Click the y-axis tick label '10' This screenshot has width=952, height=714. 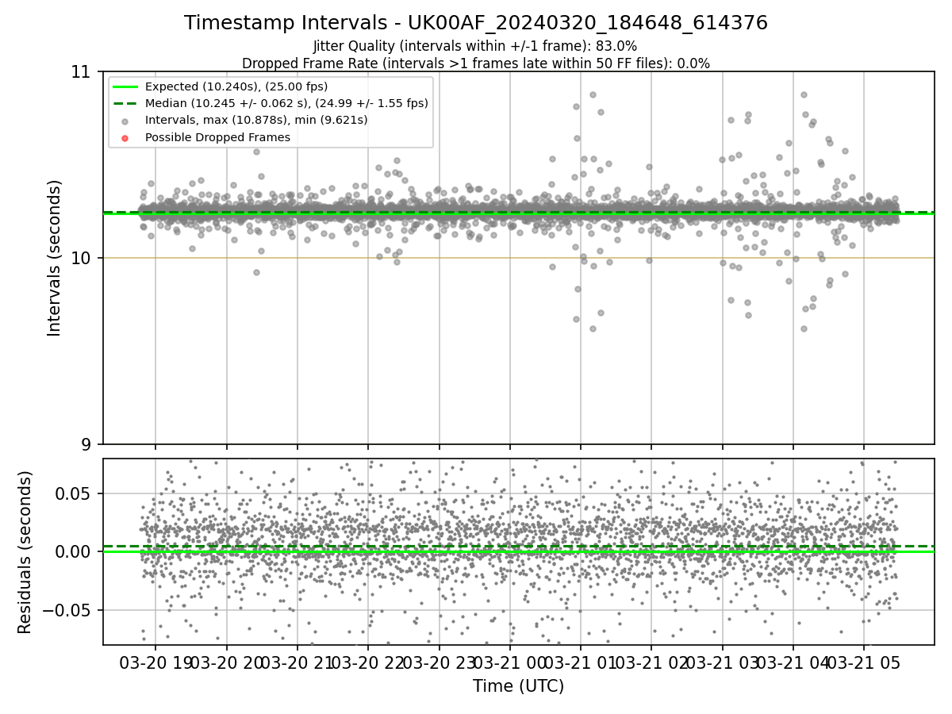(x=82, y=258)
